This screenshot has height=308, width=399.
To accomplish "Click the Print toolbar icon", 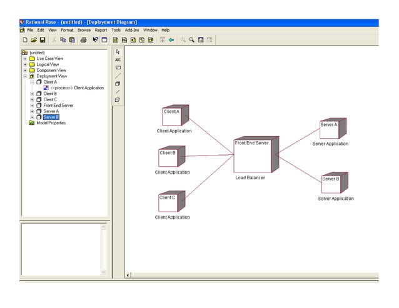I will coord(83,39).
